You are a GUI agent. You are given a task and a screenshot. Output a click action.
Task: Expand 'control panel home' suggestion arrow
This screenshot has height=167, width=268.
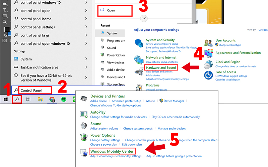click(86, 19)
